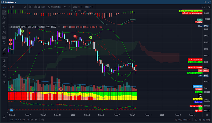Collapse the indicator legend with minus button
Viewport: 212px width, 123px height.
(59, 27)
